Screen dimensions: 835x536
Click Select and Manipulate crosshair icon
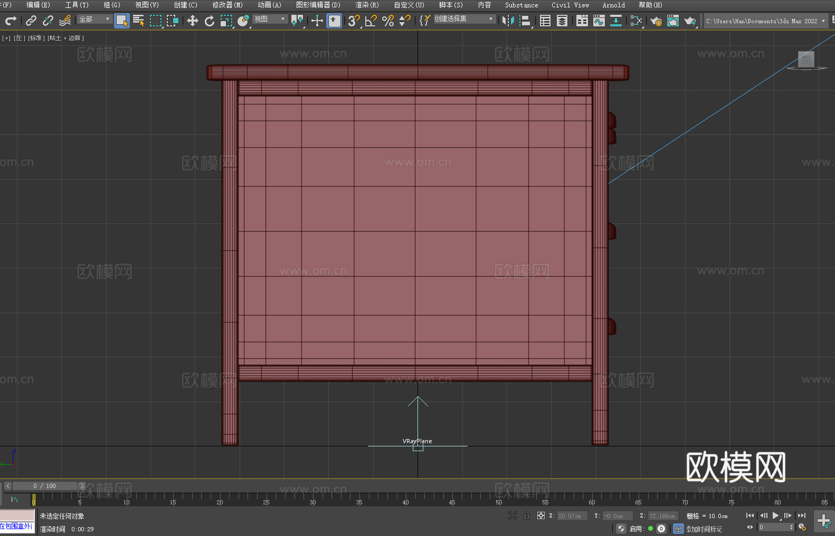[x=317, y=21]
